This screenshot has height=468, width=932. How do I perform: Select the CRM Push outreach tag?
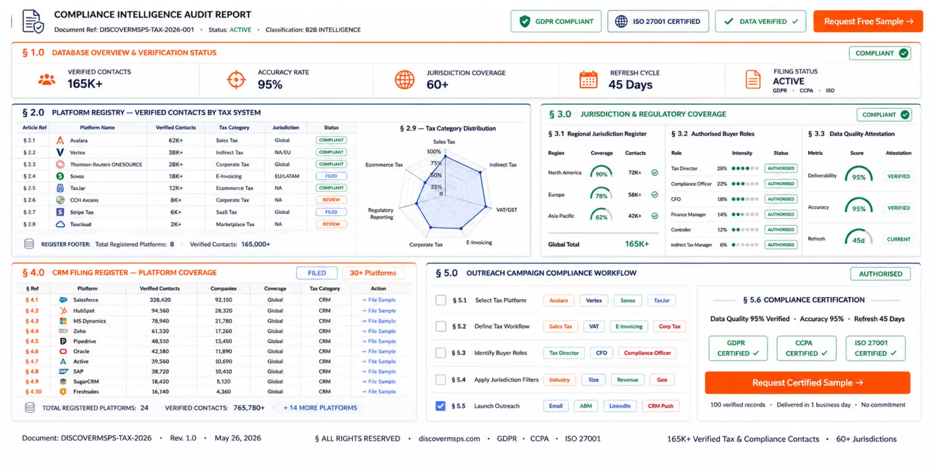(x=660, y=406)
